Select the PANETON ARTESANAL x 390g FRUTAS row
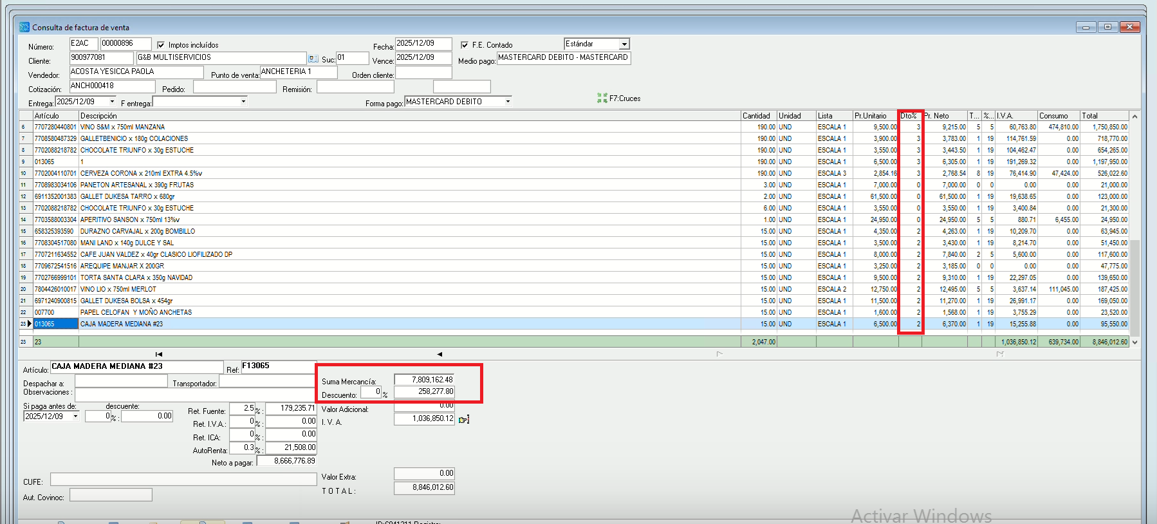Viewport: 1157px width, 524px height. pyautogui.click(x=575, y=185)
